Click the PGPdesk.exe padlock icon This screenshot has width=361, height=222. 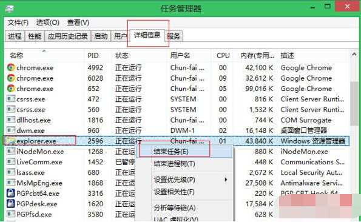point(11,204)
